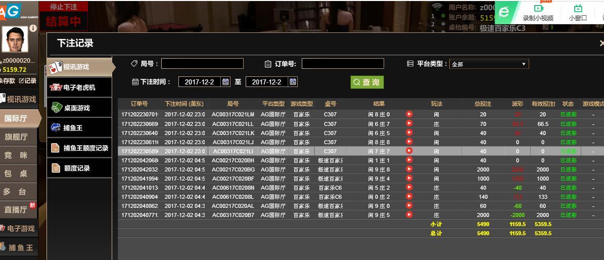
Task: Click the 录制小视频 record video icon
Action: (x=538, y=9)
